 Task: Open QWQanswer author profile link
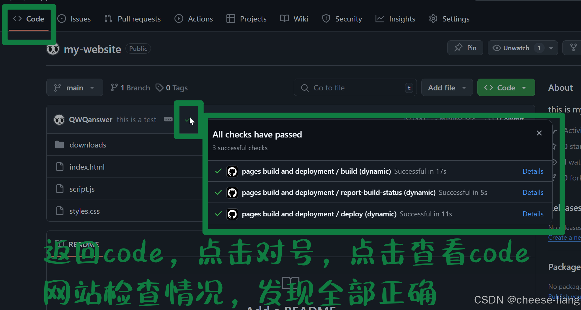point(91,120)
